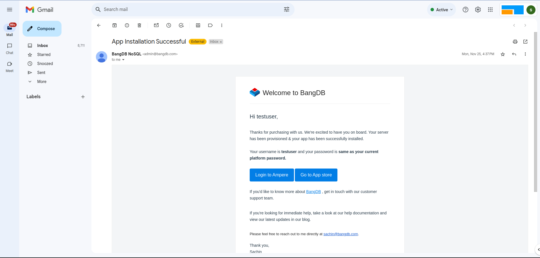Open the BangDB hyperlink
Image resolution: width=540 pixels, height=258 pixels.
click(313, 192)
